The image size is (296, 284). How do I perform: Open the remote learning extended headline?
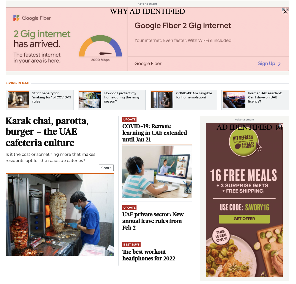(155, 133)
